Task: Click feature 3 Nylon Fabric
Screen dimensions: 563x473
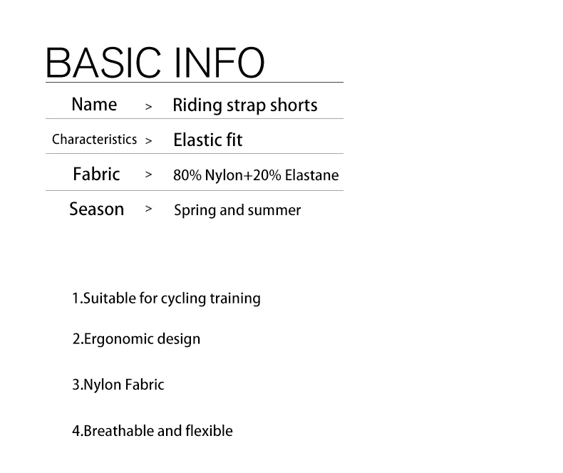Action: click(x=118, y=385)
